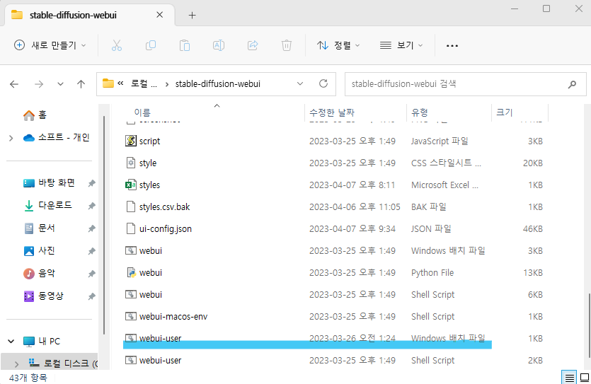This screenshot has width=591, height=384.
Task: Add a new tab with plus button
Action: point(193,15)
